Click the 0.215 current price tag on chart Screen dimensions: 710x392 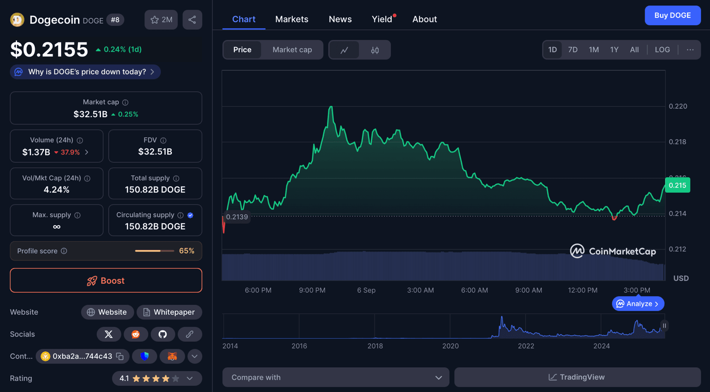[677, 186]
